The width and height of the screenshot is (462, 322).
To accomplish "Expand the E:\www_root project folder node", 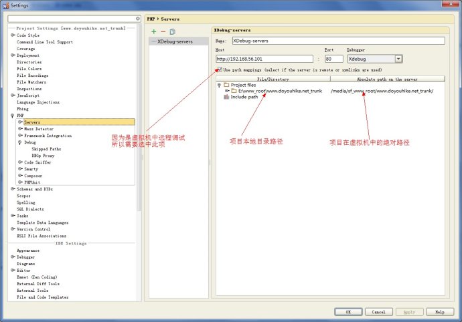I will [x=227, y=91].
